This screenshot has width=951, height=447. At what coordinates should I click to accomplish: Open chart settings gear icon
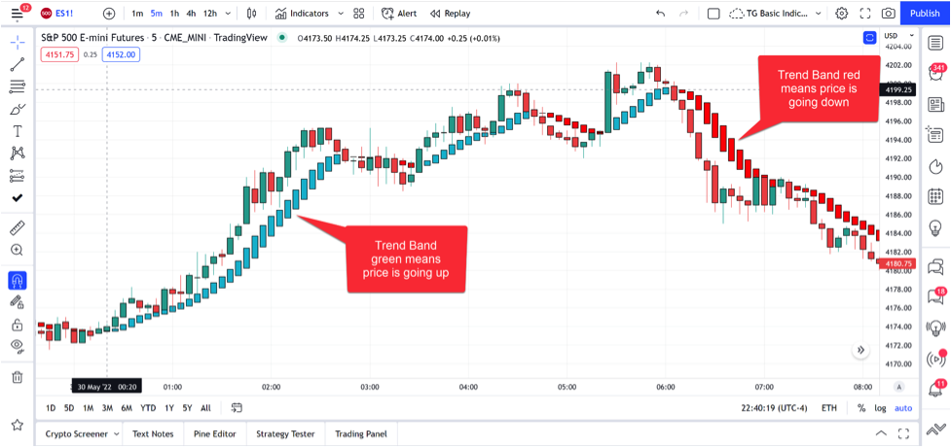coord(841,14)
